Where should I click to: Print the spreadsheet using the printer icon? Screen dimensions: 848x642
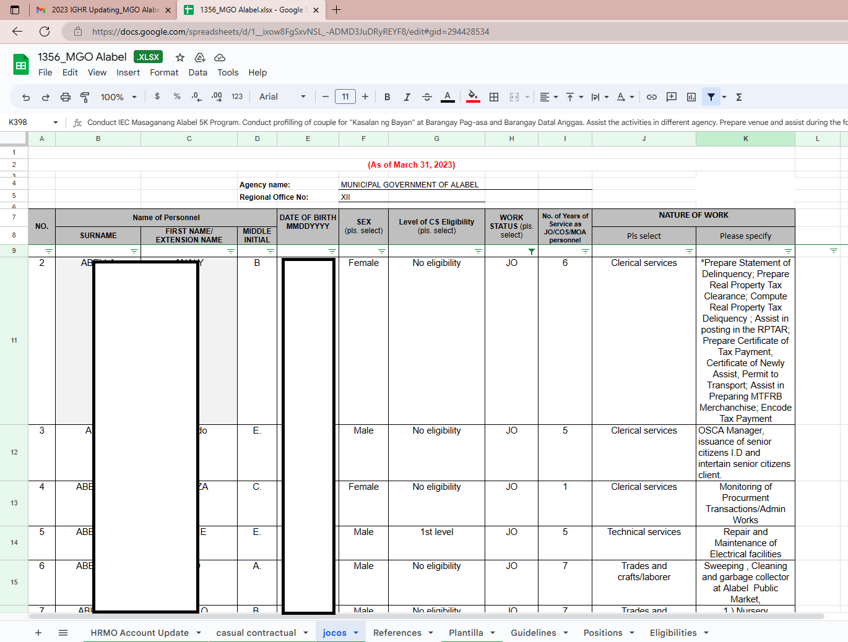[66, 97]
